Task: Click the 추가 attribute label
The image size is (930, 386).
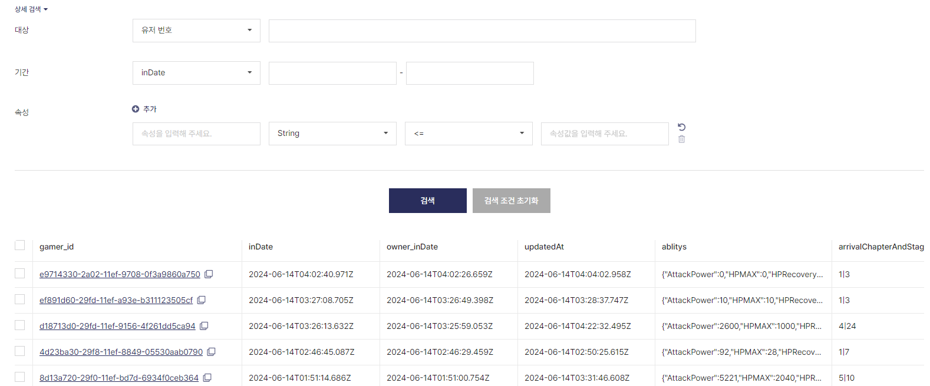Action: point(150,109)
